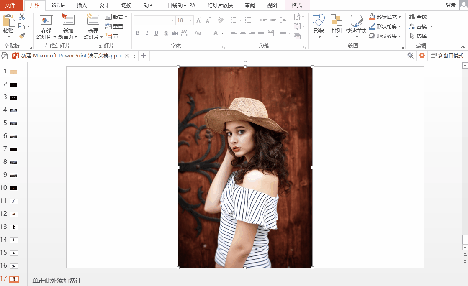Open the Font dialog launcher
This screenshot has height=286, width=468.
224,47
